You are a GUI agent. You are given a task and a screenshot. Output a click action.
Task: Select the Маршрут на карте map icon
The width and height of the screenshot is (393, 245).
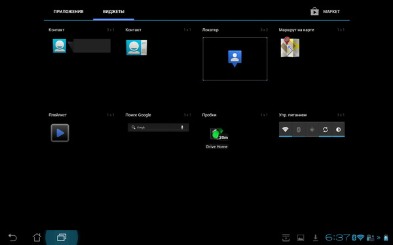coord(290,47)
